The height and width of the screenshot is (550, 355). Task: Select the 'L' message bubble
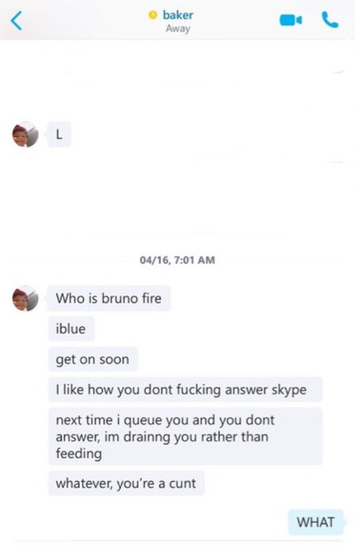[59, 134]
